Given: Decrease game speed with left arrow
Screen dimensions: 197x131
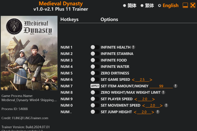Looking at the screenshot, I should tap(133, 80).
